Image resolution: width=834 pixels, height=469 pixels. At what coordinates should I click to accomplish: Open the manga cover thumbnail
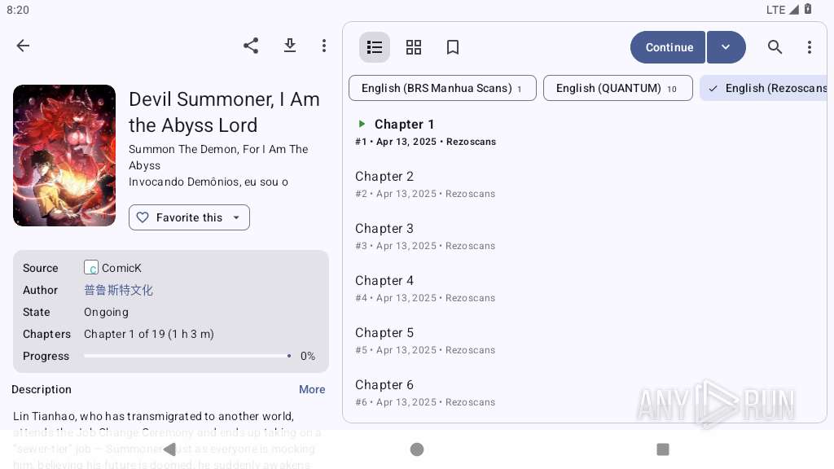pyautogui.click(x=64, y=156)
